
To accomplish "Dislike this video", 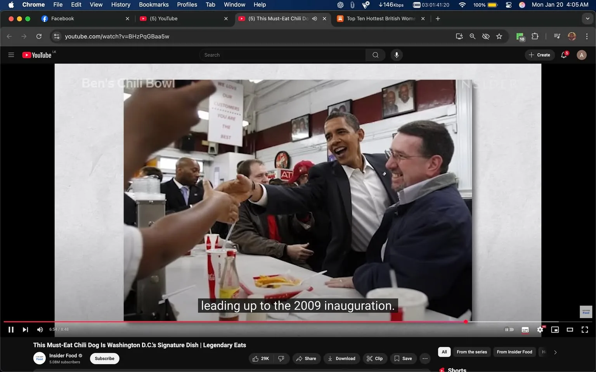I will (x=281, y=358).
